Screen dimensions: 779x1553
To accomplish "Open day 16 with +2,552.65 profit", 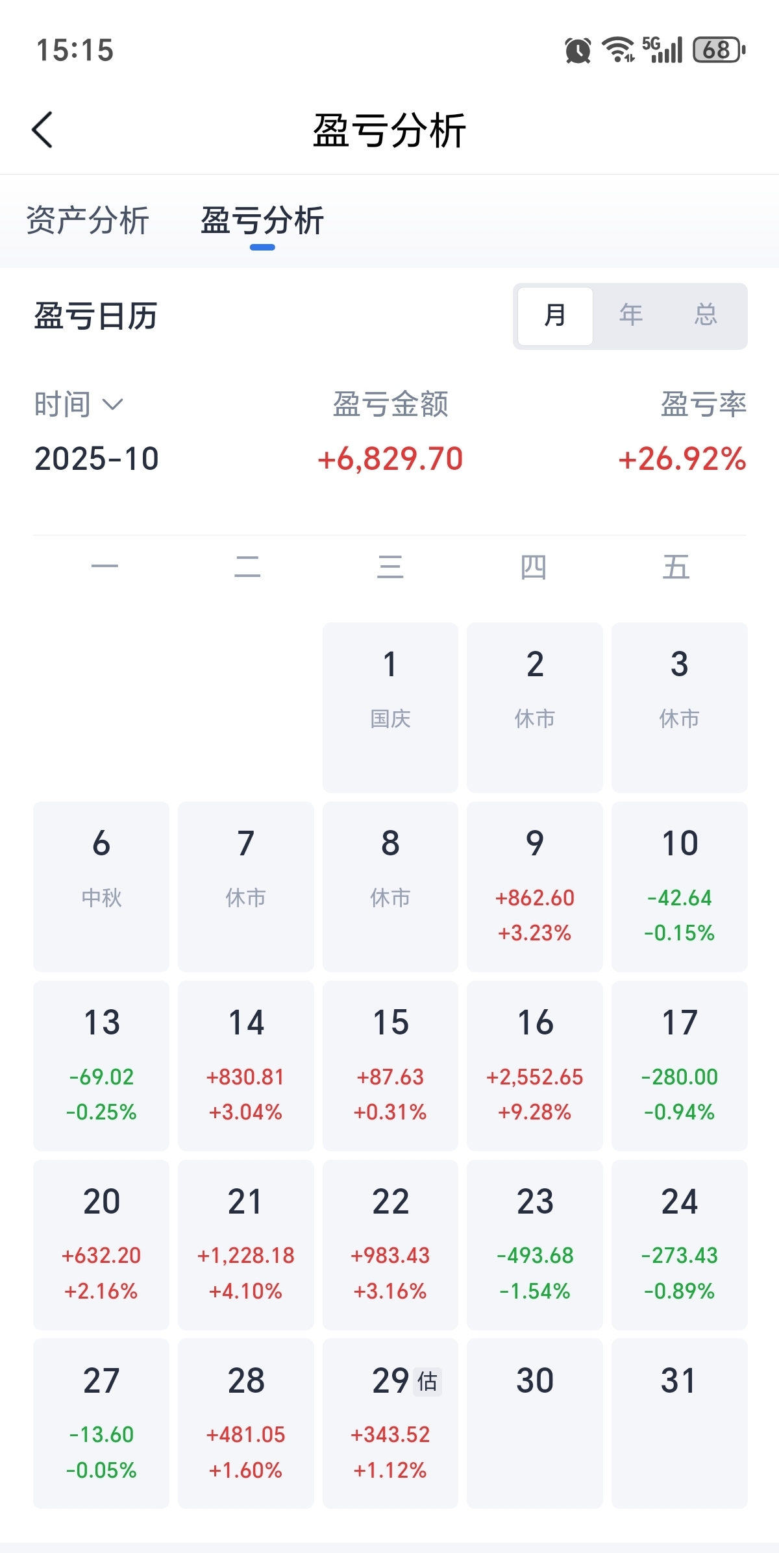I will [x=534, y=1065].
